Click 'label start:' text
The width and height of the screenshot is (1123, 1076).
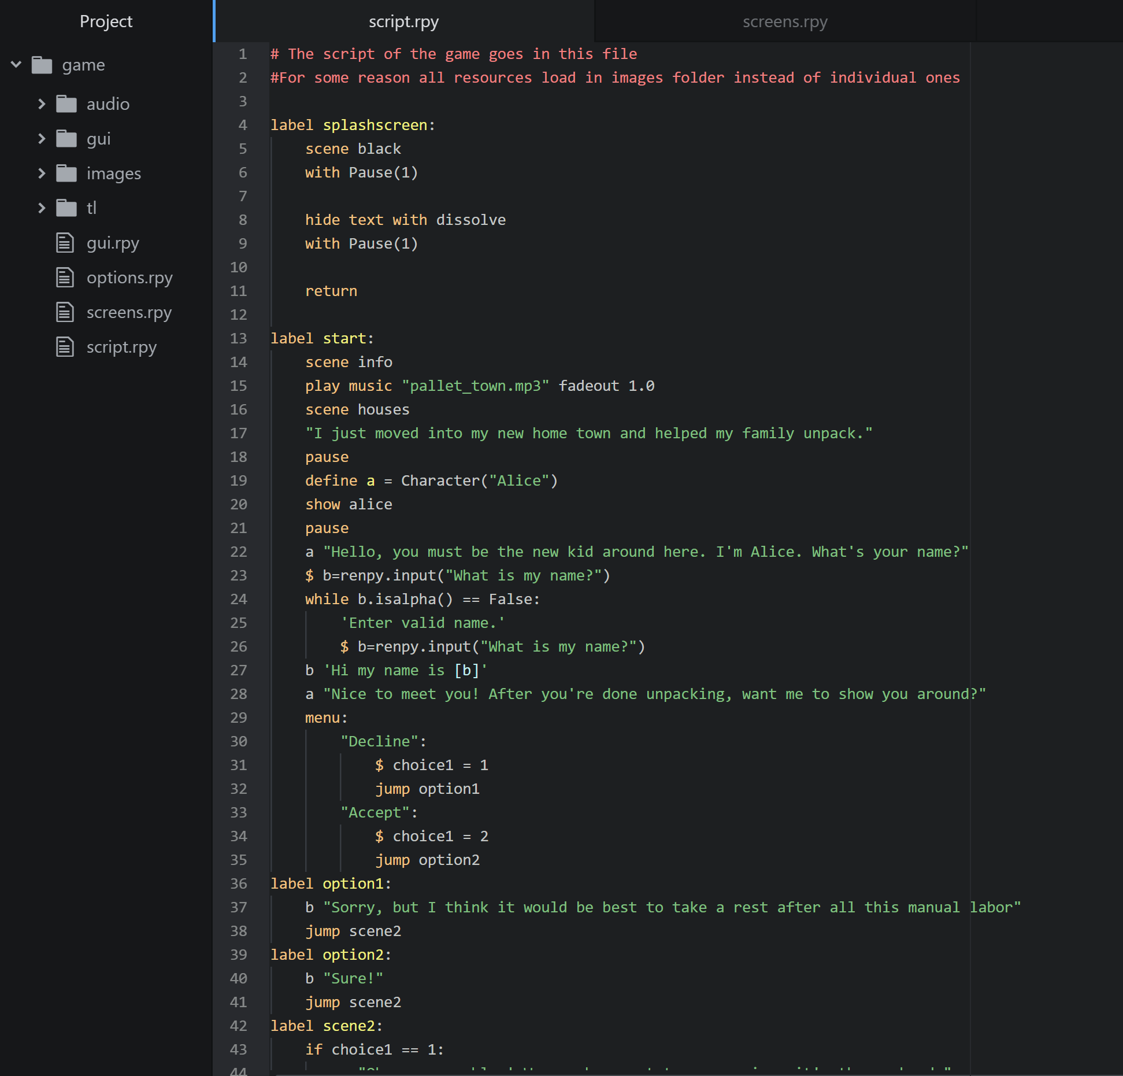(322, 338)
